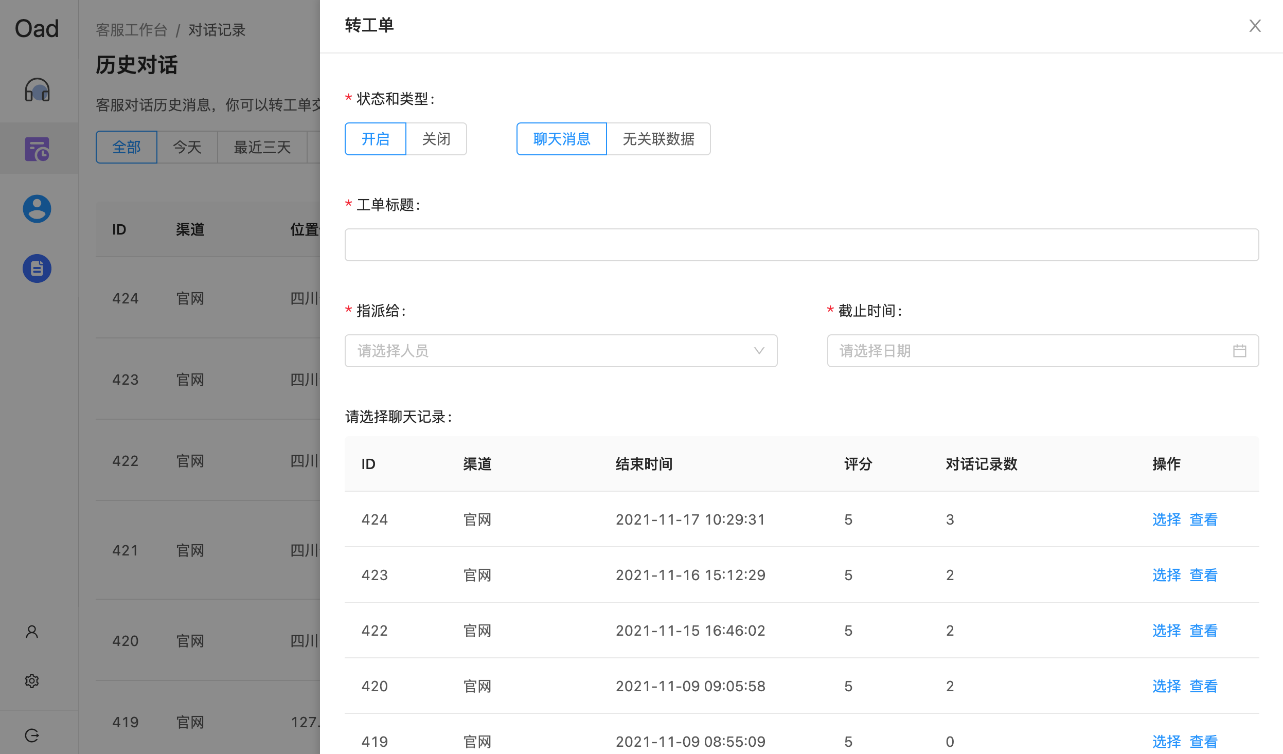Click the logout icon at sidebar bottom
Image resolution: width=1283 pixels, height=754 pixels.
tap(32, 735)
